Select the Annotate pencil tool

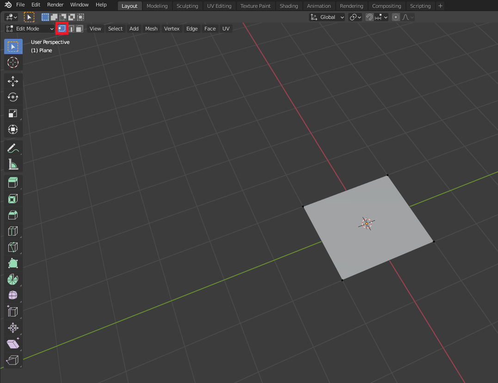pos(13,148)
